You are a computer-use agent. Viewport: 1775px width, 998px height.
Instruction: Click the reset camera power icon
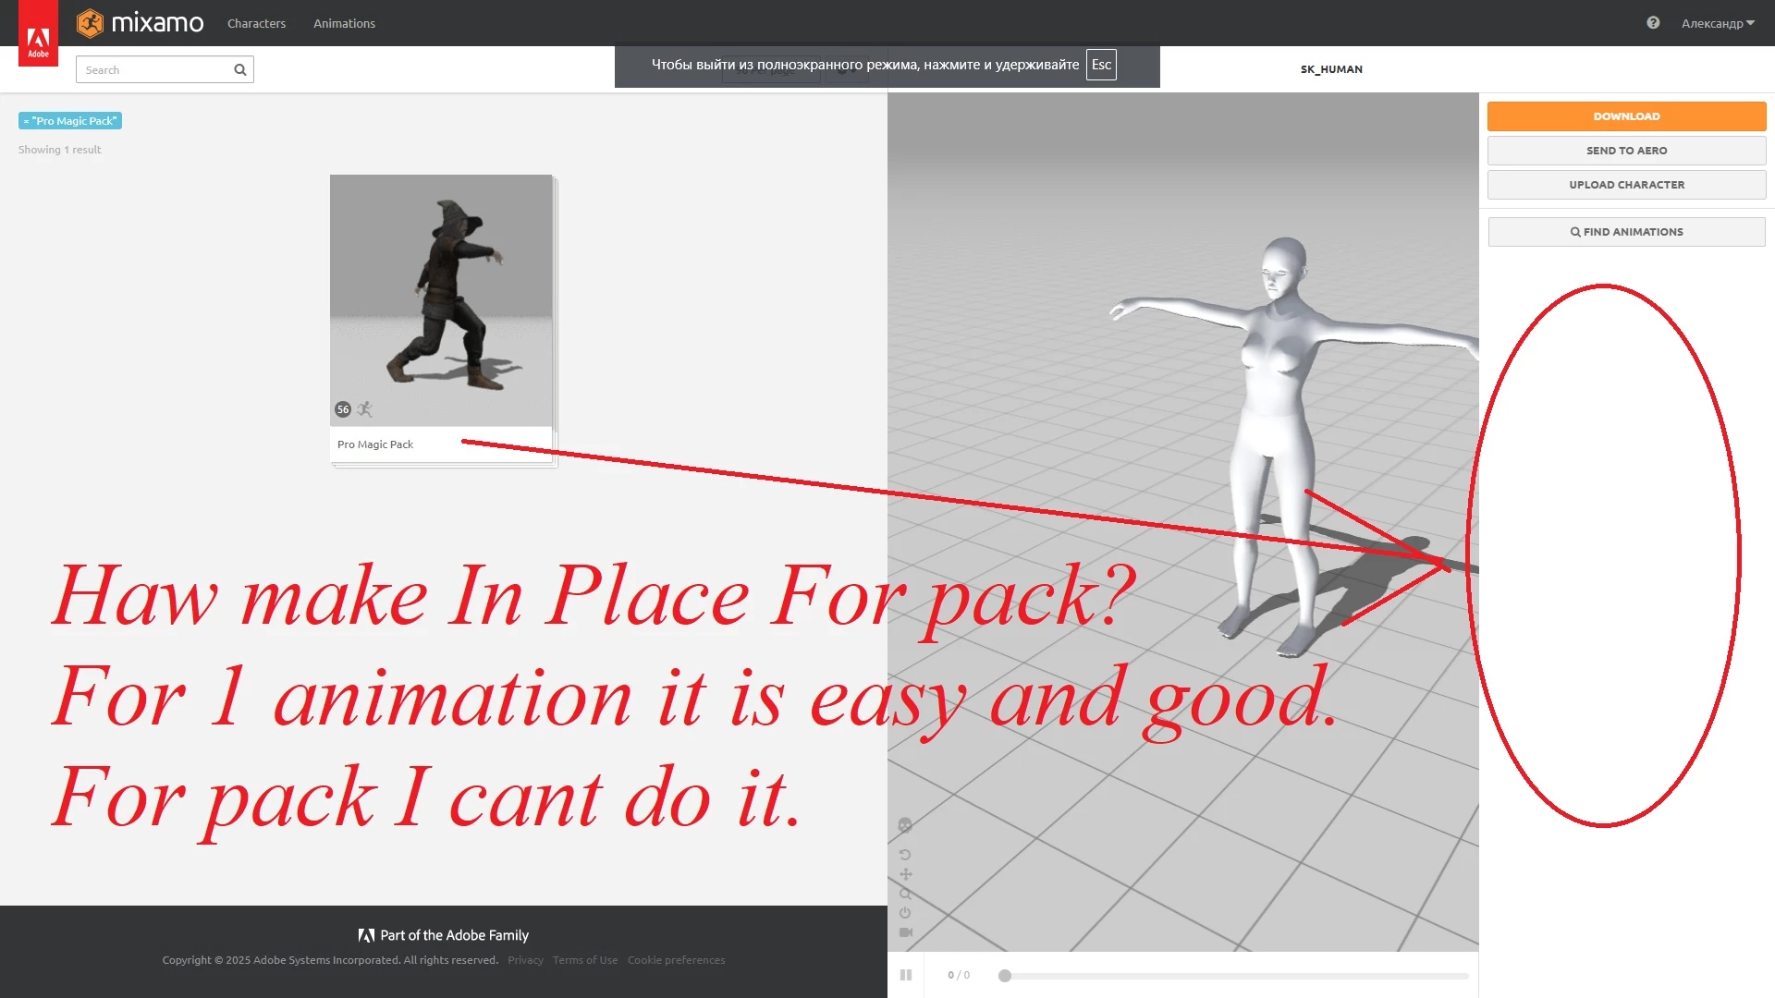click(x=905, y=913)
